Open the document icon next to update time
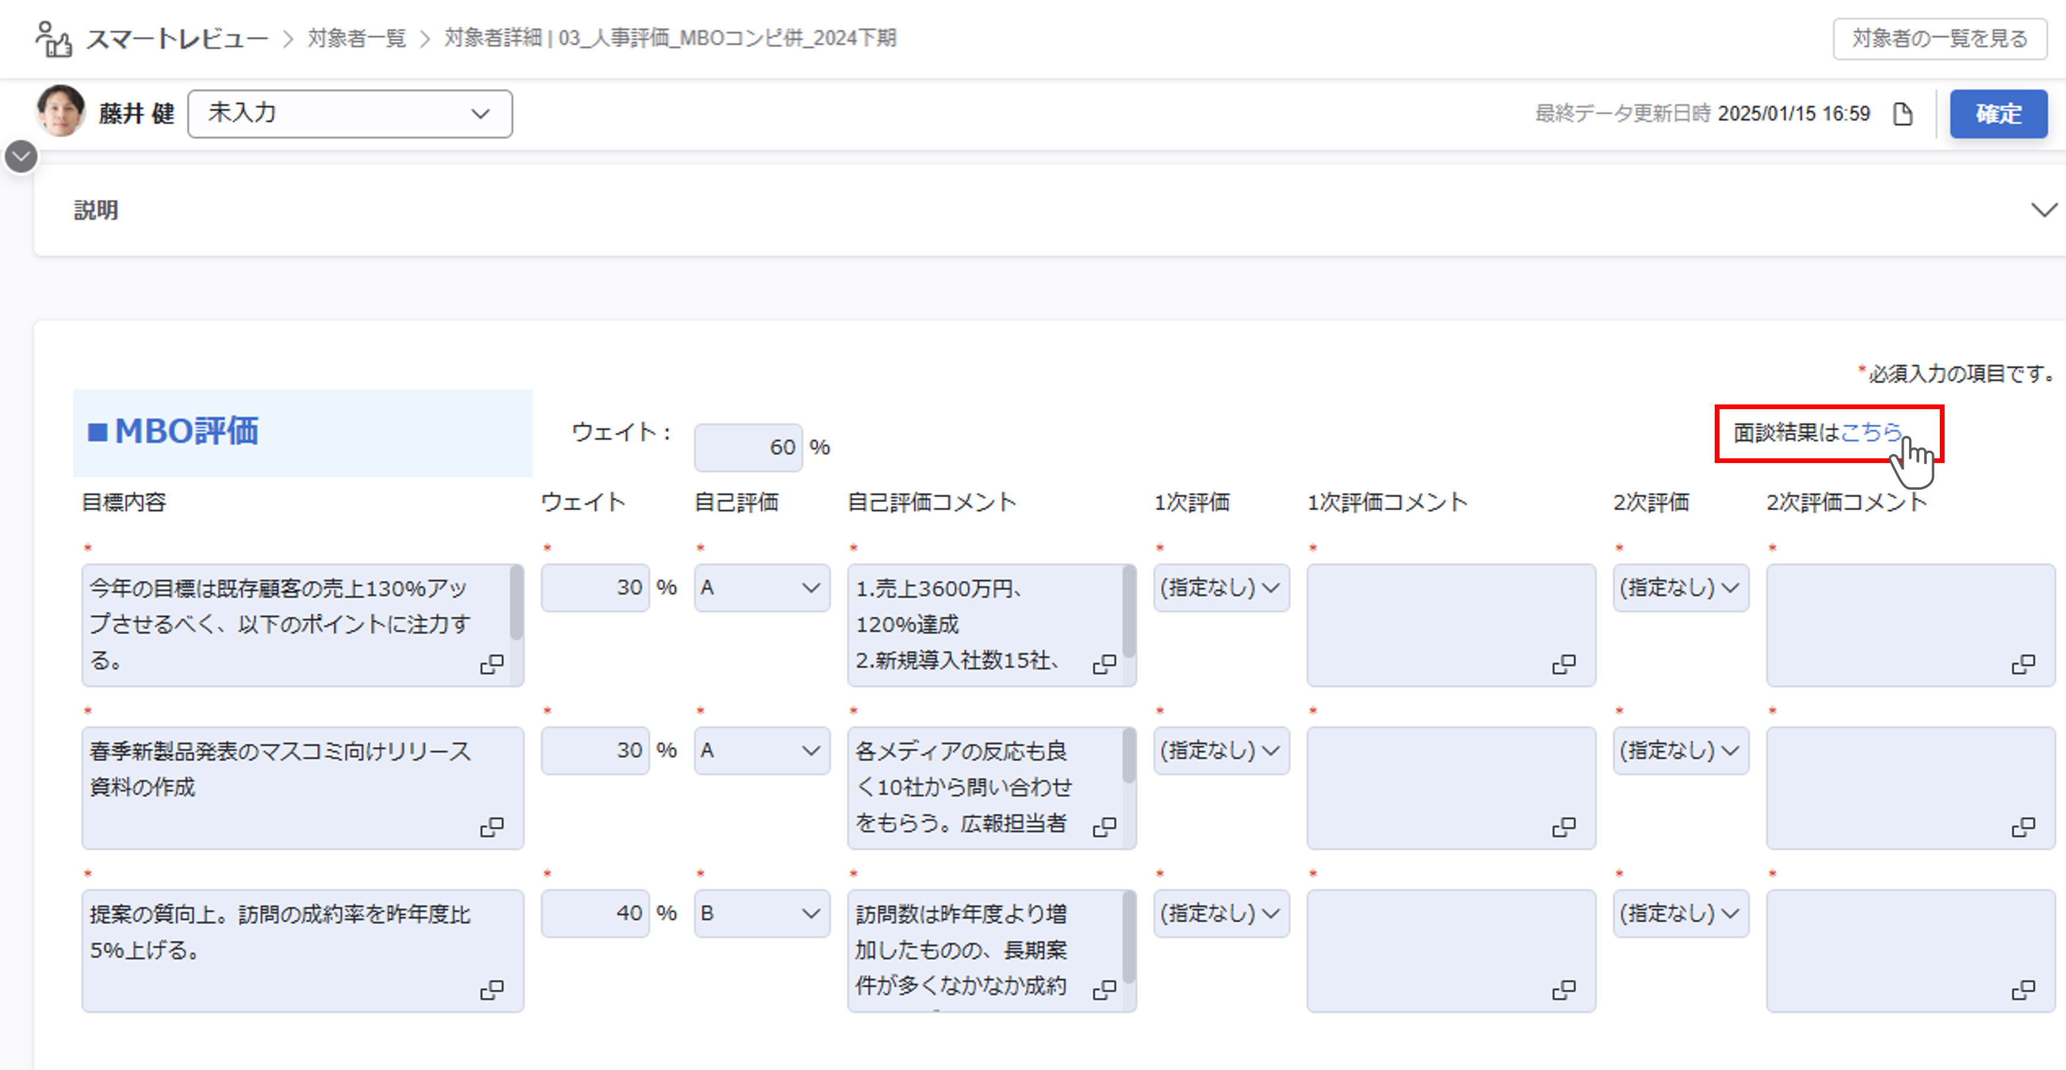2066x1070 pixels. (1903, 114)
